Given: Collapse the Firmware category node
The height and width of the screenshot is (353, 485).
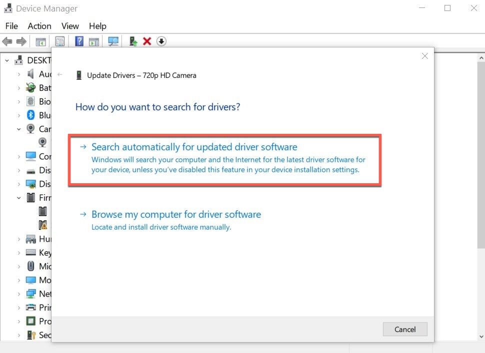Looking at the screenshot, I should pyautogui.click(x=19, y=198).
